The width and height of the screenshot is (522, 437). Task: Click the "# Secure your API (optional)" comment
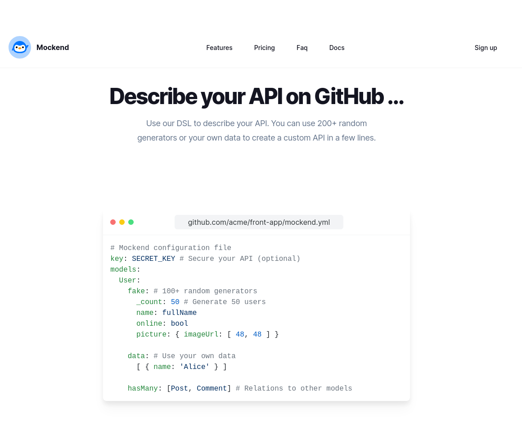click(x=240, y=258)
